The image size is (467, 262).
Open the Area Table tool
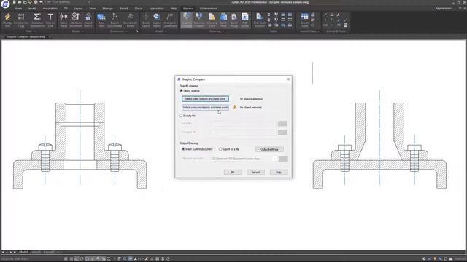[x=101, y=20]
